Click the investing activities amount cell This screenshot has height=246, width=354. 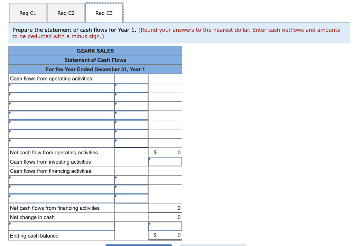click(165, 161)
